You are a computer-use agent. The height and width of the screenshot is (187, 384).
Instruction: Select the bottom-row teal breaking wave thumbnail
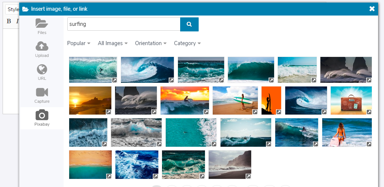point(183,164)
